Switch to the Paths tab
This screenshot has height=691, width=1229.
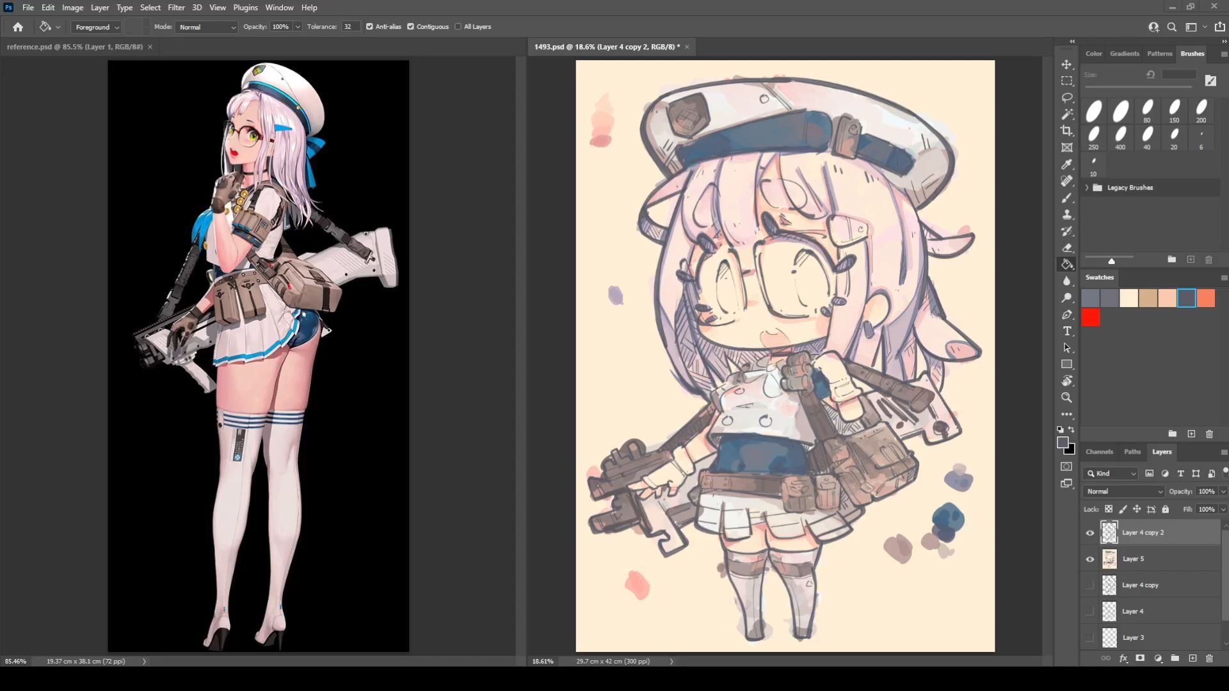click(1132, 452)
